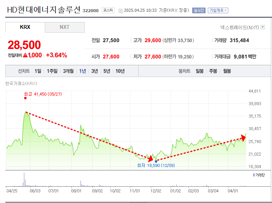The height and width of the screenshot is (203, 272).
Task: Click the 44,611 price axis label
Action: pyautogui.click(x=255, y=91)
